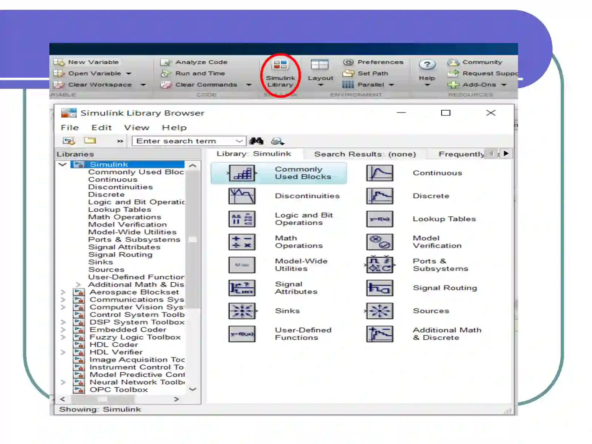Open the Model-Wide Utilities icon
Image resolution: width=592 pixels, height=444 pixels.
(242, 265)
